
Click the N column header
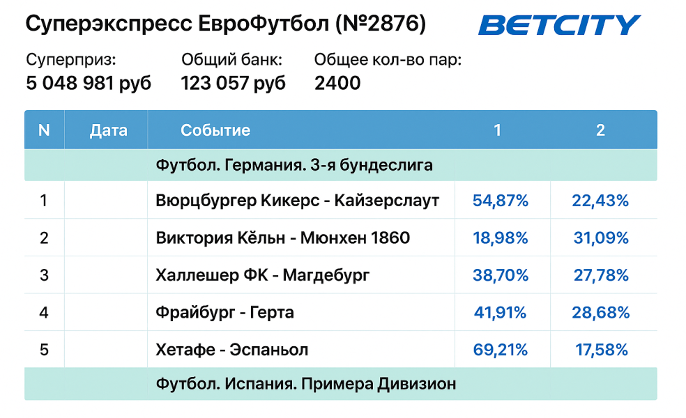click(44, 130)
